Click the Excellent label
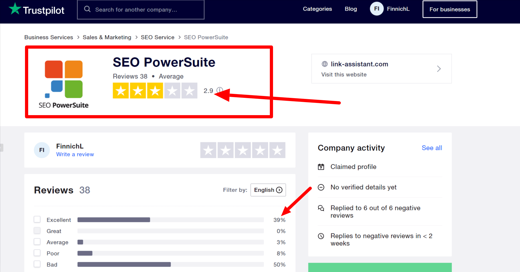Image resolution: width=520 pixels, height=272 pixels. coord(59,220)
